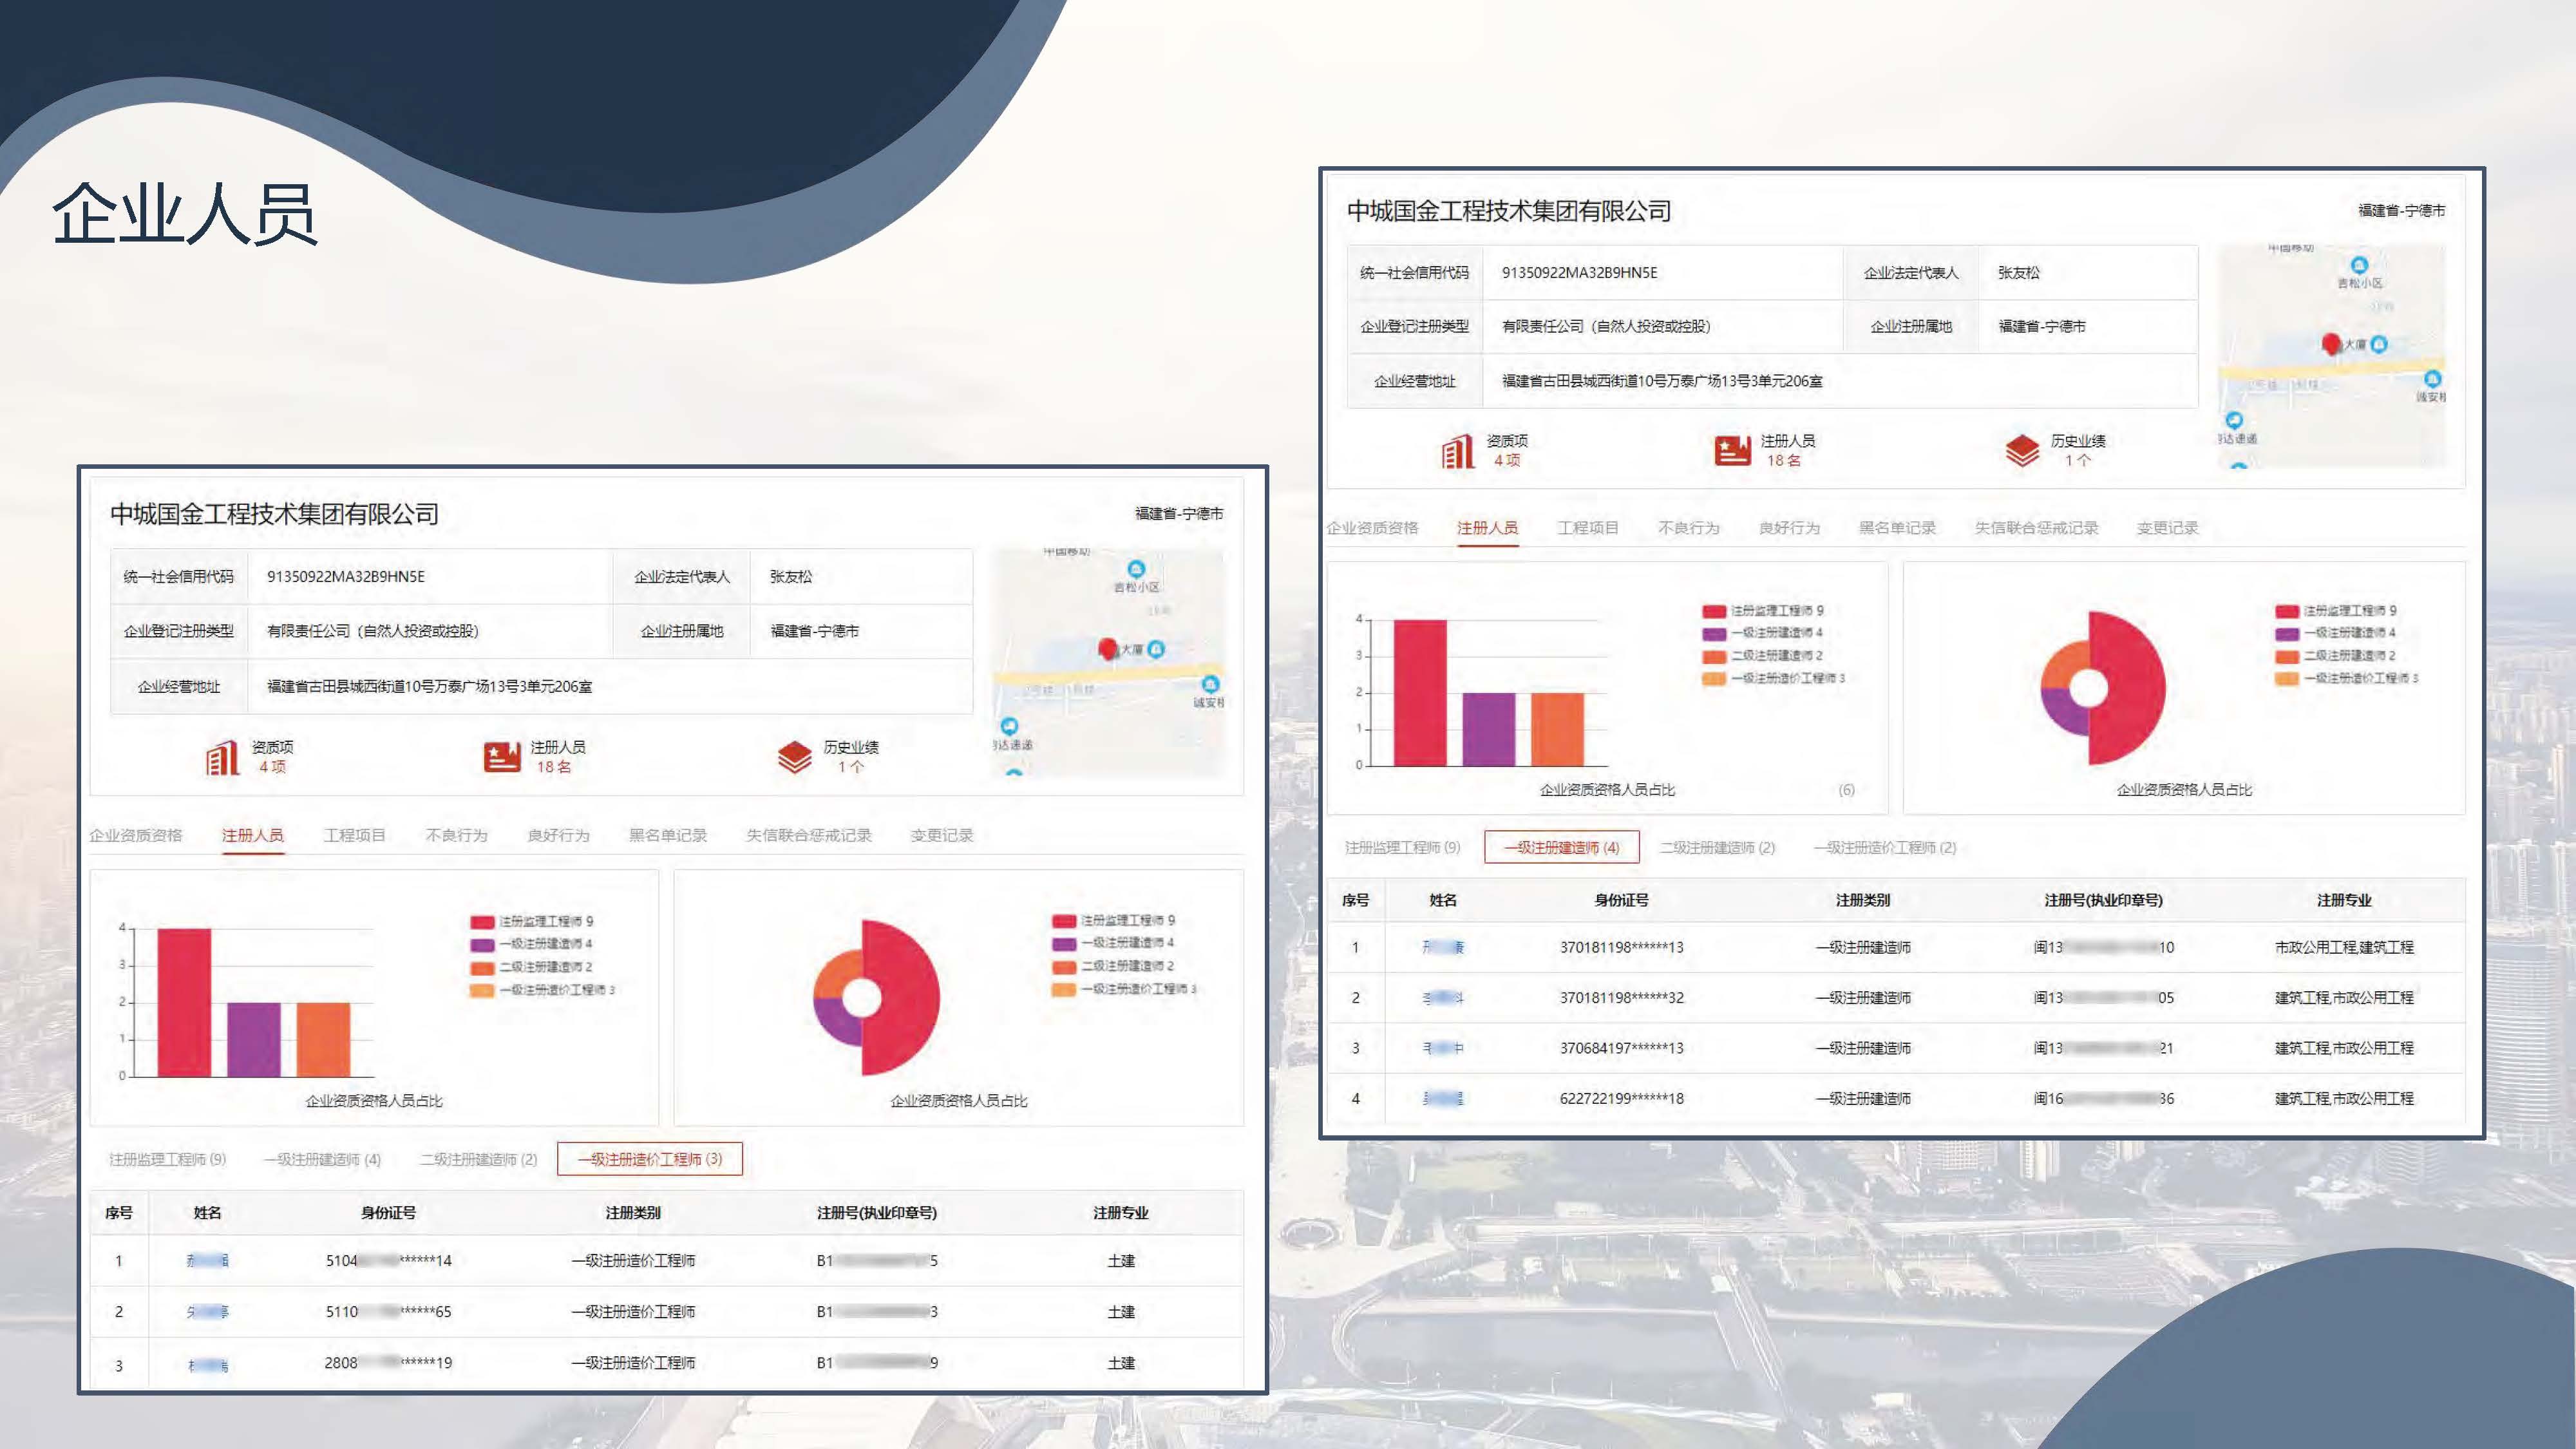
Task: Open 不良行为 tab in left panel
Action: 456,835
